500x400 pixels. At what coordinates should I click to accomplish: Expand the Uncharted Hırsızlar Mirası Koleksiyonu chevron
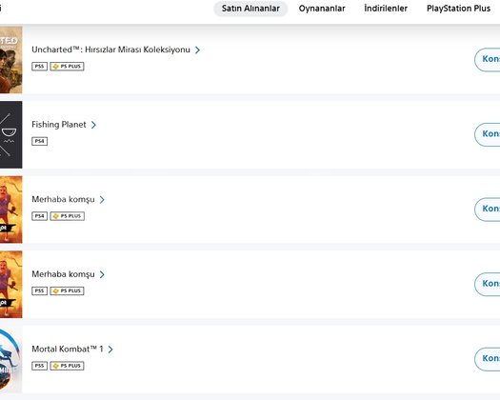pos(197,50)
